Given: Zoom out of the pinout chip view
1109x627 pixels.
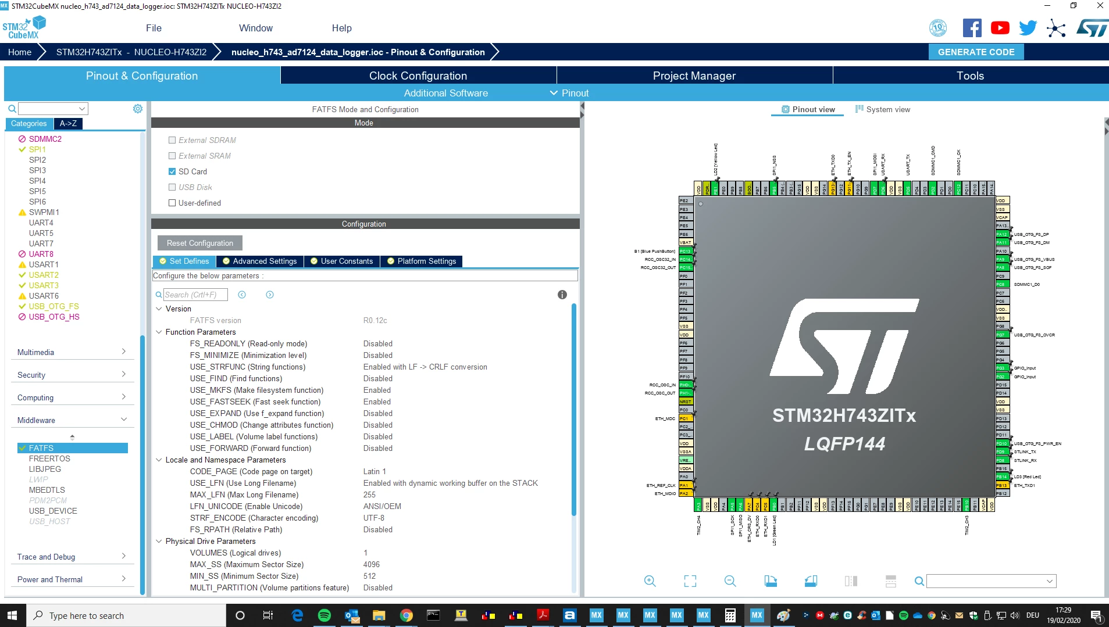Looking at the screenshot, I should pos(730,581).
